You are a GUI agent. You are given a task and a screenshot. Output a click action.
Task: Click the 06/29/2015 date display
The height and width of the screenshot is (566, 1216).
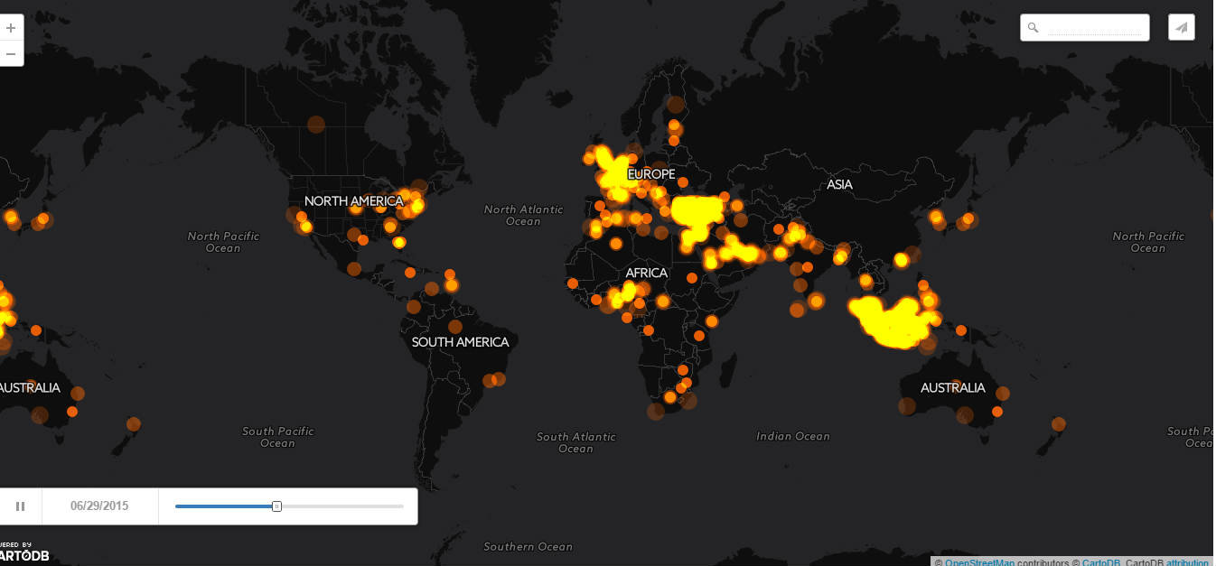coord(99,506)
